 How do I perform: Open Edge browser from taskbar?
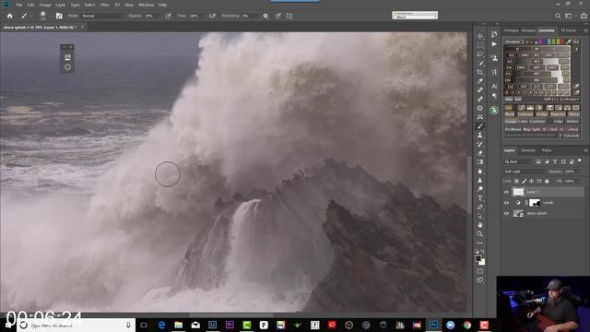pyautogui.click(x=161, y=325)
